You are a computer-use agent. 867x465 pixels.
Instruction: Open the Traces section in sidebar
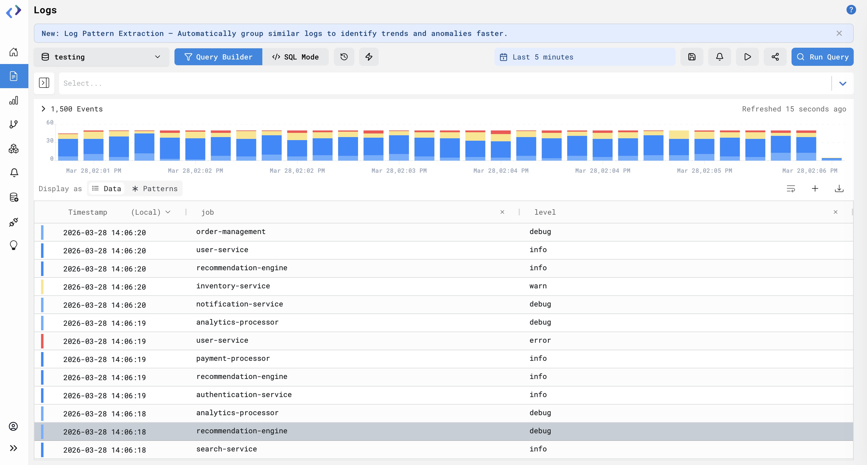(14, 124)
